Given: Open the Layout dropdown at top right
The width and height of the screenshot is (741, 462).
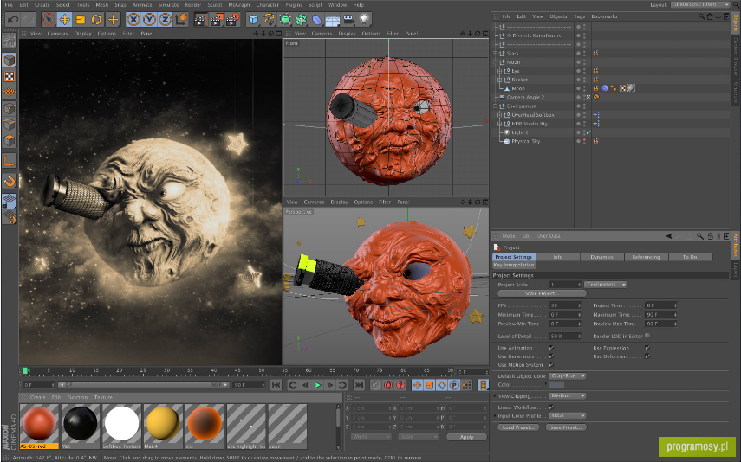Looking at the screenshot, I should tap(700, 4).
